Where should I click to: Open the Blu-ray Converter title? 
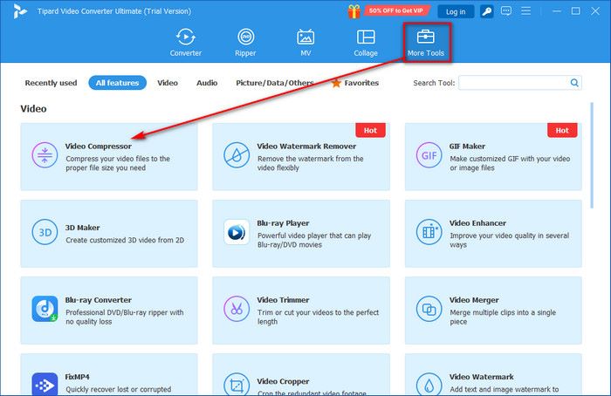98,300
